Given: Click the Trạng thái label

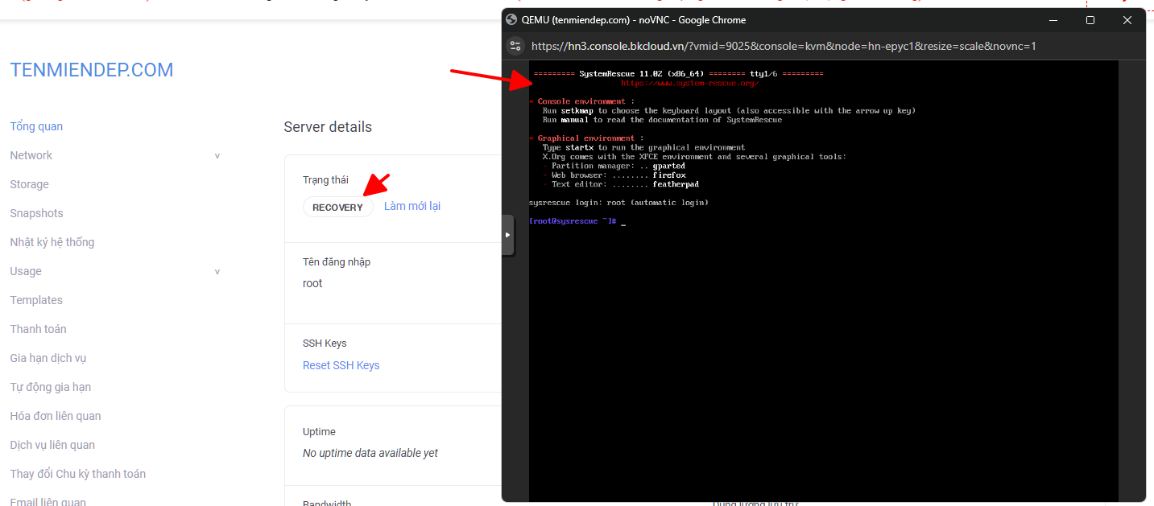Looking at the screenshot, I should (x=325, y=180).
